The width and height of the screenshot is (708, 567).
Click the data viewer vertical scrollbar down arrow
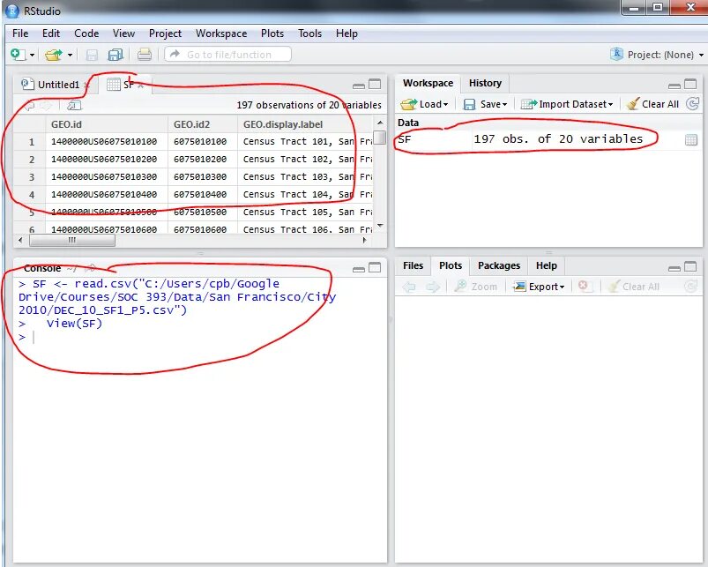pyautogui.click(x=380, y=226)
